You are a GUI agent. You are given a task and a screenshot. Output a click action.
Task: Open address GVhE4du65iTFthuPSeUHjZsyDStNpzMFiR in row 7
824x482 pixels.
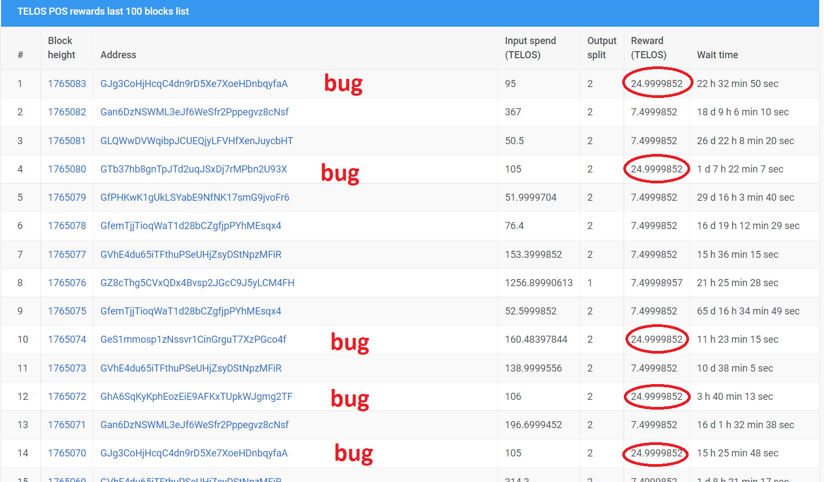(191, 255)
